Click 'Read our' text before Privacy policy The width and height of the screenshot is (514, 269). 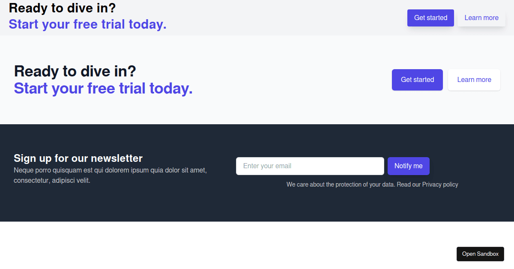[x=409, y=184]
